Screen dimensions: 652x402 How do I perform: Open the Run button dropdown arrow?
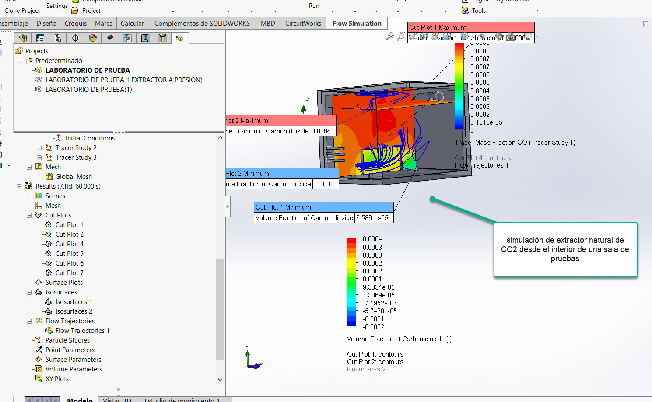pyautogui.click(x=333, y=11)
